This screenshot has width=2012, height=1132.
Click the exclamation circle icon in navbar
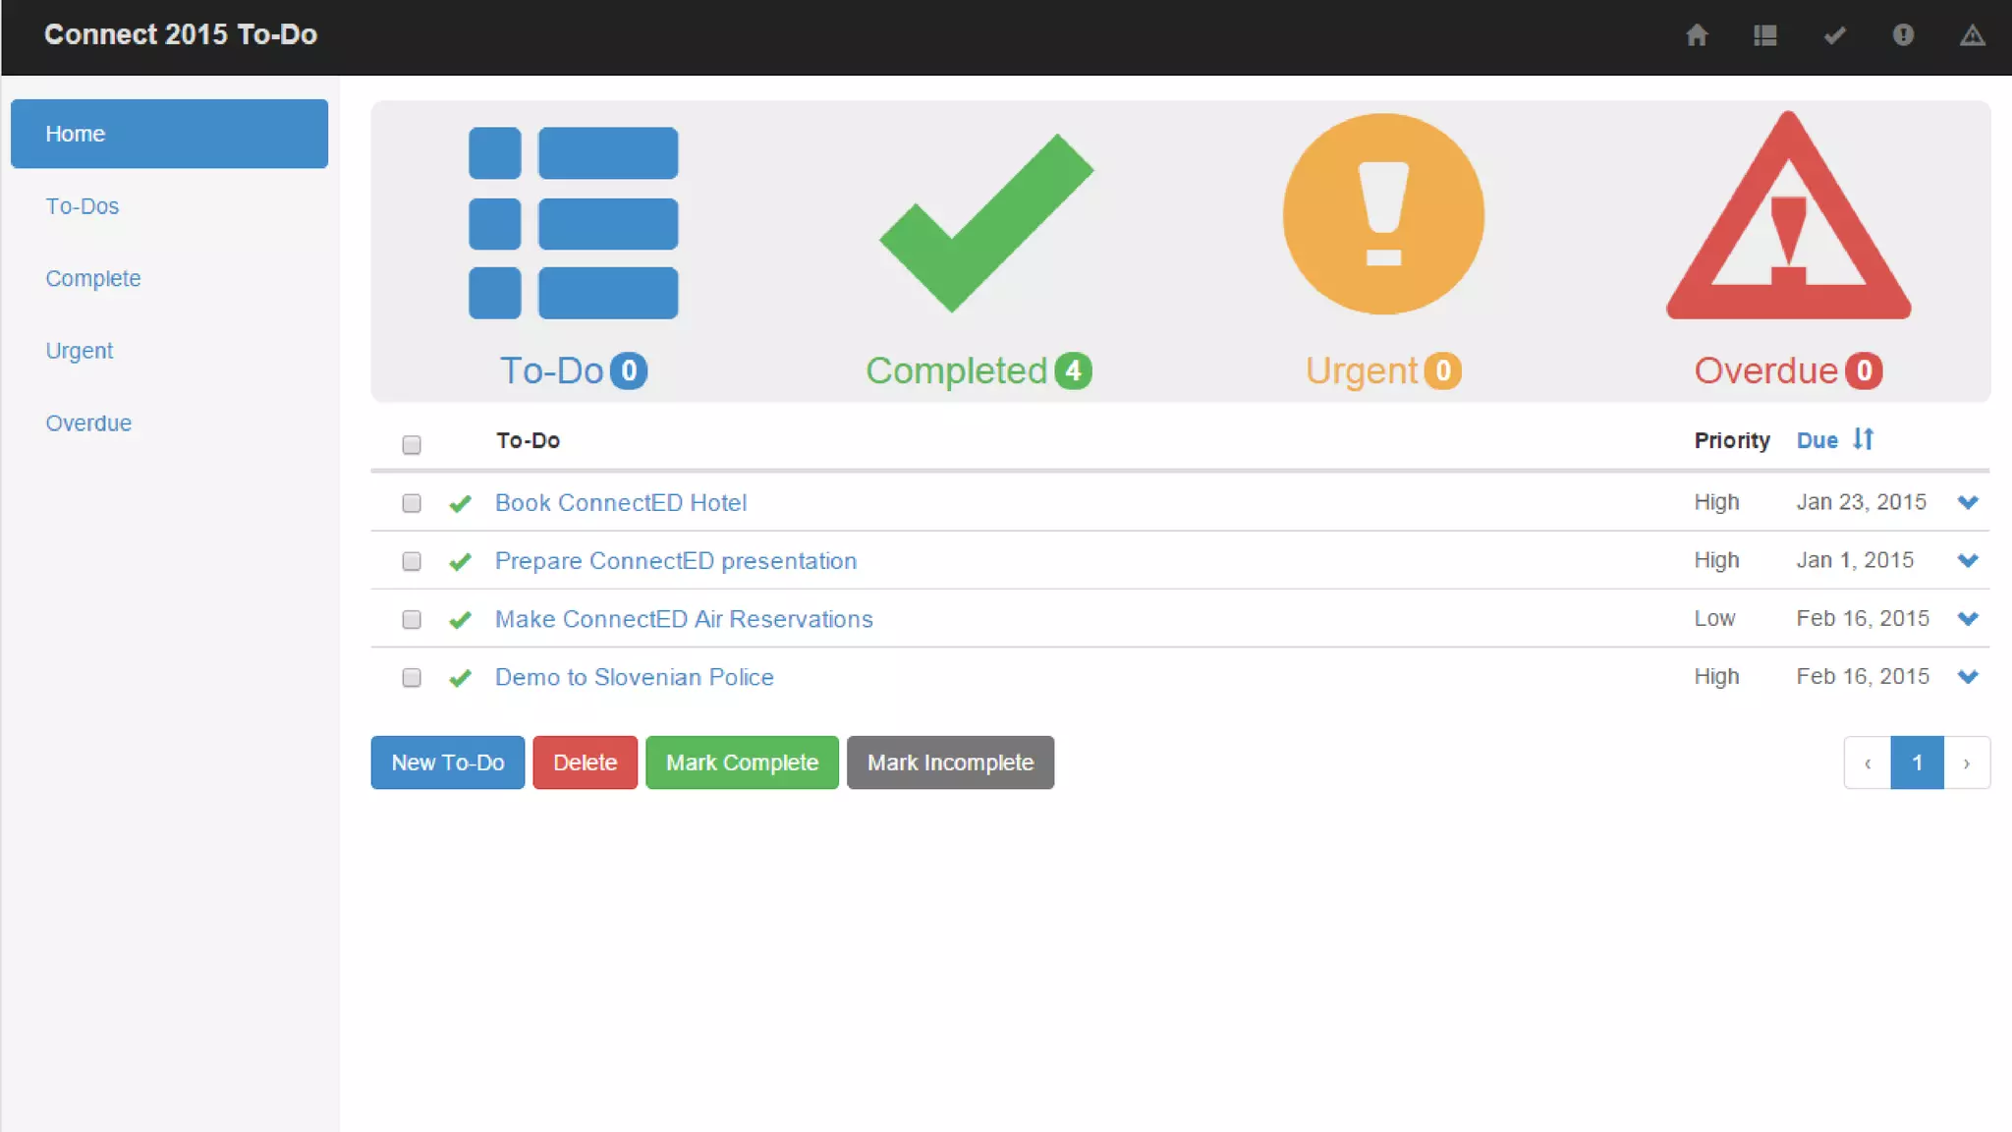tap(1903, 35)
